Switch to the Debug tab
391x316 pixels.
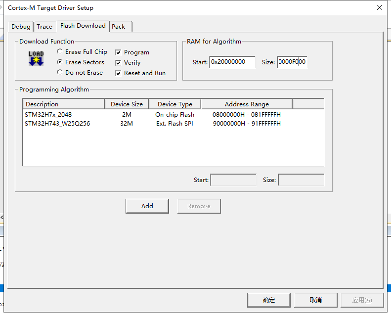[21, 27]
